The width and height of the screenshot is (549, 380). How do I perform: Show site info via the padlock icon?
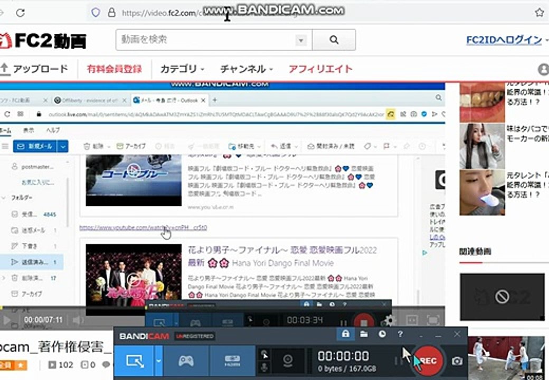112,13
